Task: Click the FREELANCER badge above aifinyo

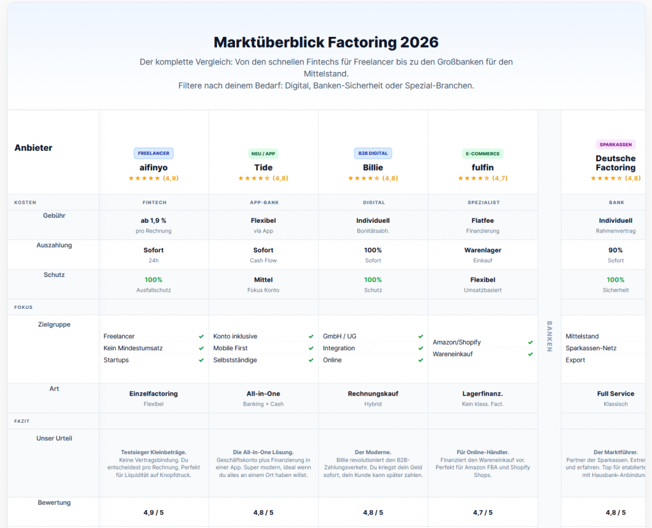Action: 153,153
